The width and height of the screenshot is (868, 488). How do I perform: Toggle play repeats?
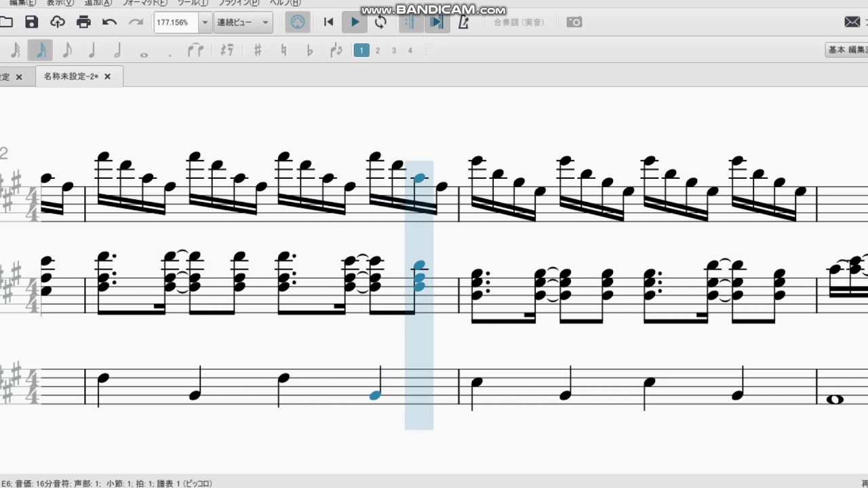(x=410, y=22)
